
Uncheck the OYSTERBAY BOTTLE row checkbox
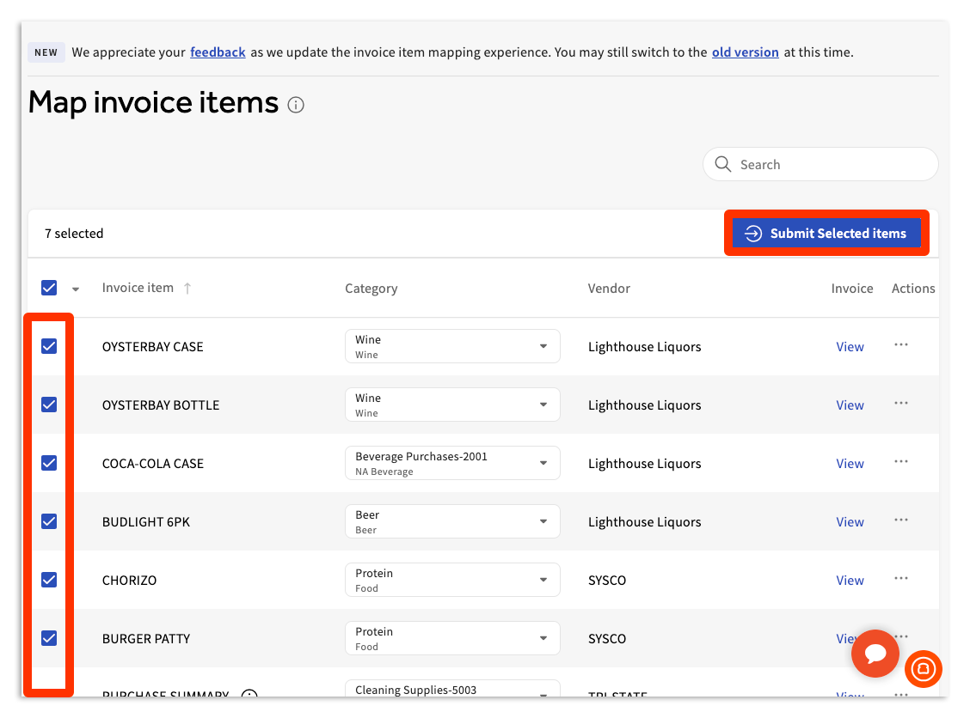(x=49, y=405)
